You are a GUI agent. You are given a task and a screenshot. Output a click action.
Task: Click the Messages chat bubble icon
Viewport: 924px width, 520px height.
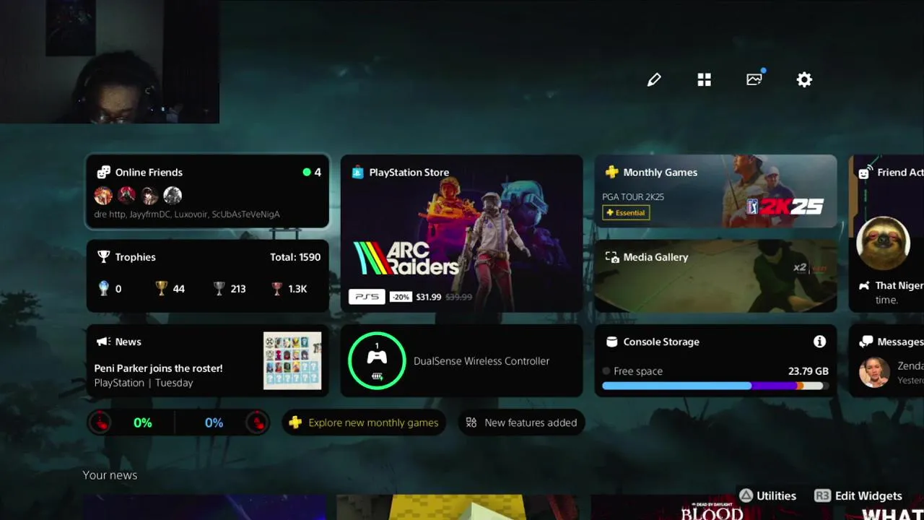(x=866, y=342)
